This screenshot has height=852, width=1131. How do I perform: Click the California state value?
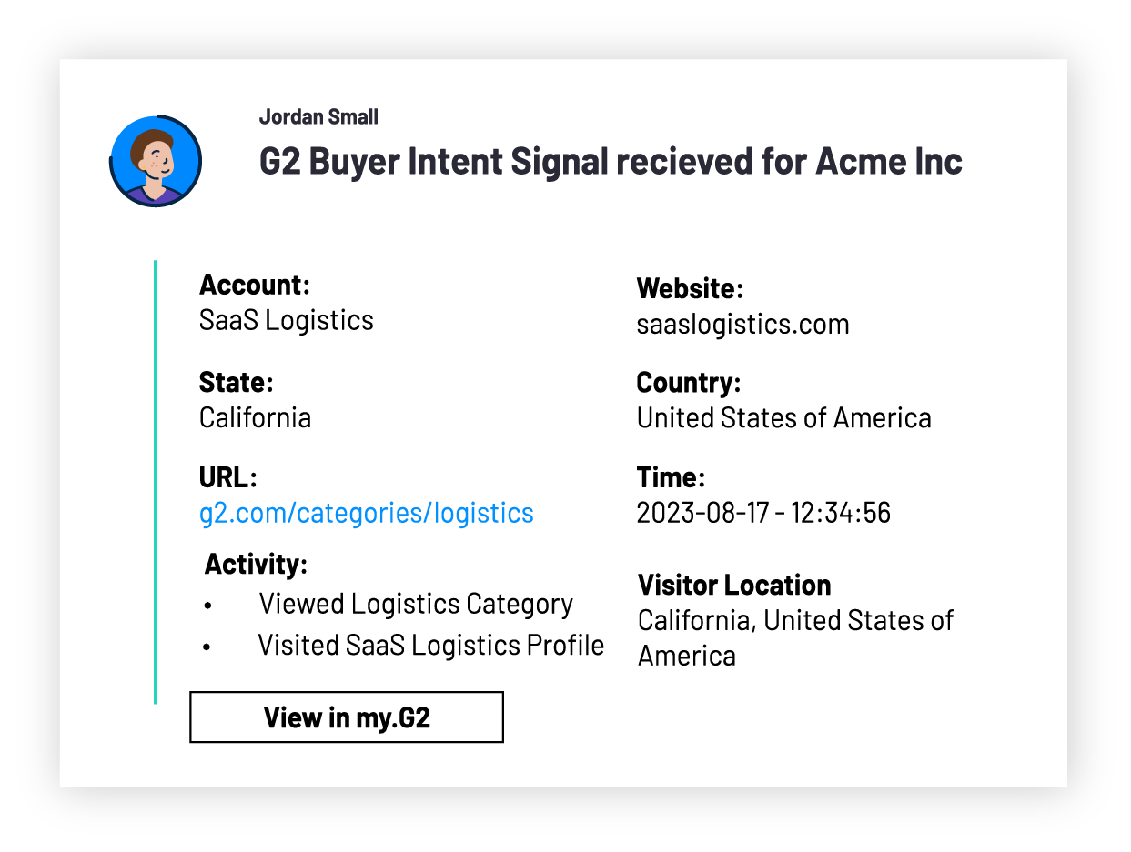point(255,417)
